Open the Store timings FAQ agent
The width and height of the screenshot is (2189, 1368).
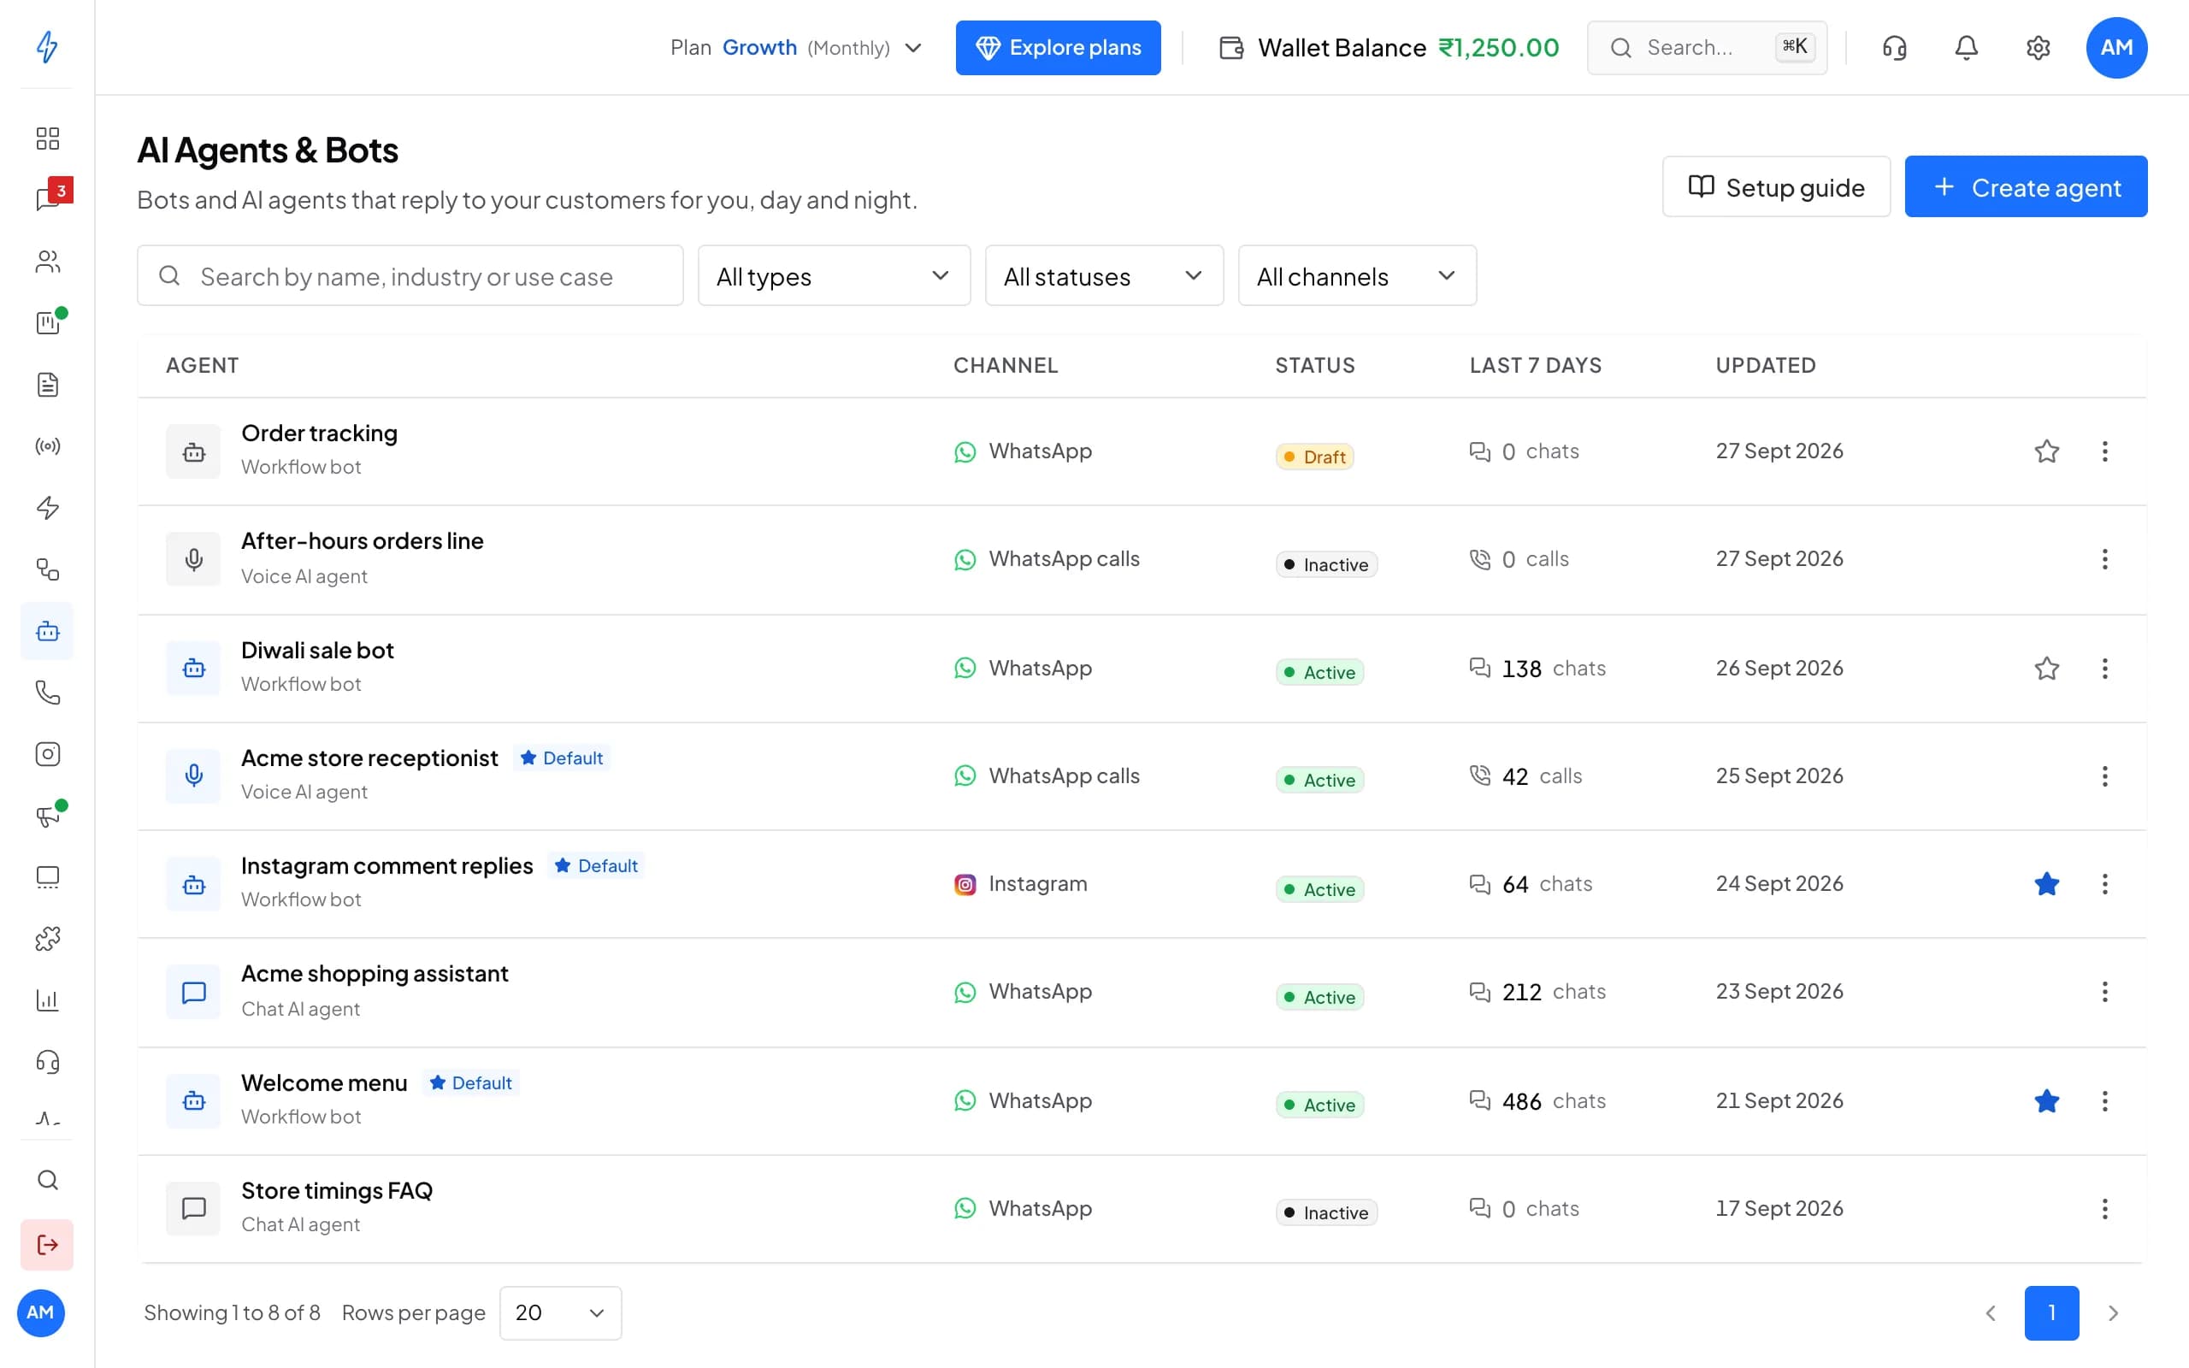(337, 1191)
